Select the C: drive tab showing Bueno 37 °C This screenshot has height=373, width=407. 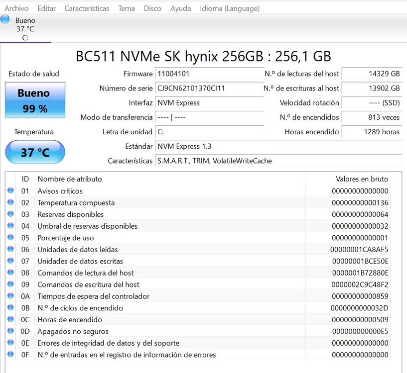coord(25,29)
